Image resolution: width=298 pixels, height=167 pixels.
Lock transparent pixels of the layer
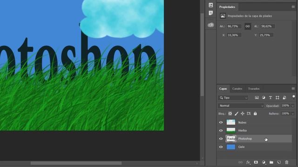[230, 113]
